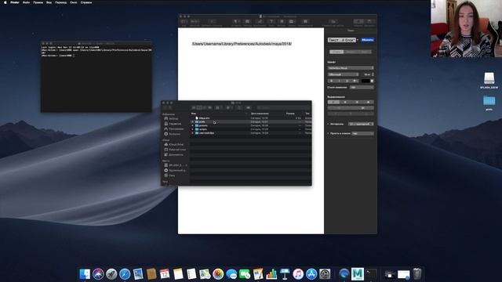Open the Переход menu in menu bar
502x282 pixels.
(x=60, y=2)
